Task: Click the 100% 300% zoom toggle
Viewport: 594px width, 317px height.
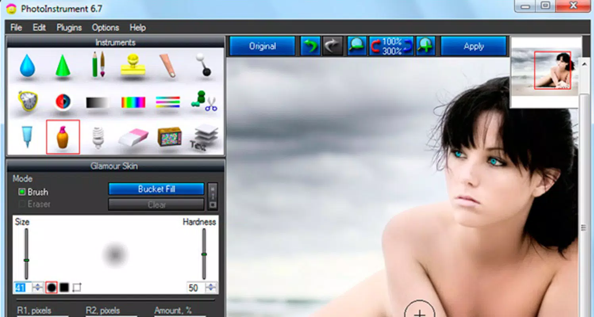Action: pos(392,46)
